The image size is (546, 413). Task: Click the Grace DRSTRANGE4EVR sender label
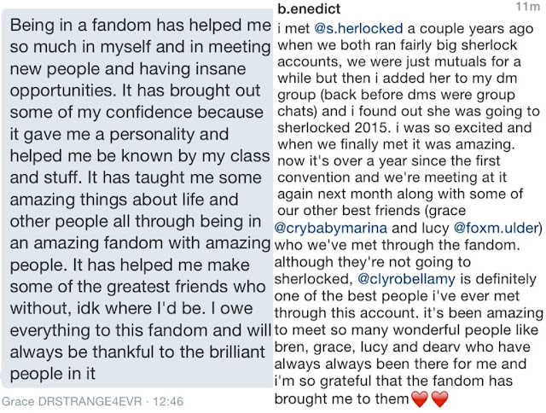72,402
